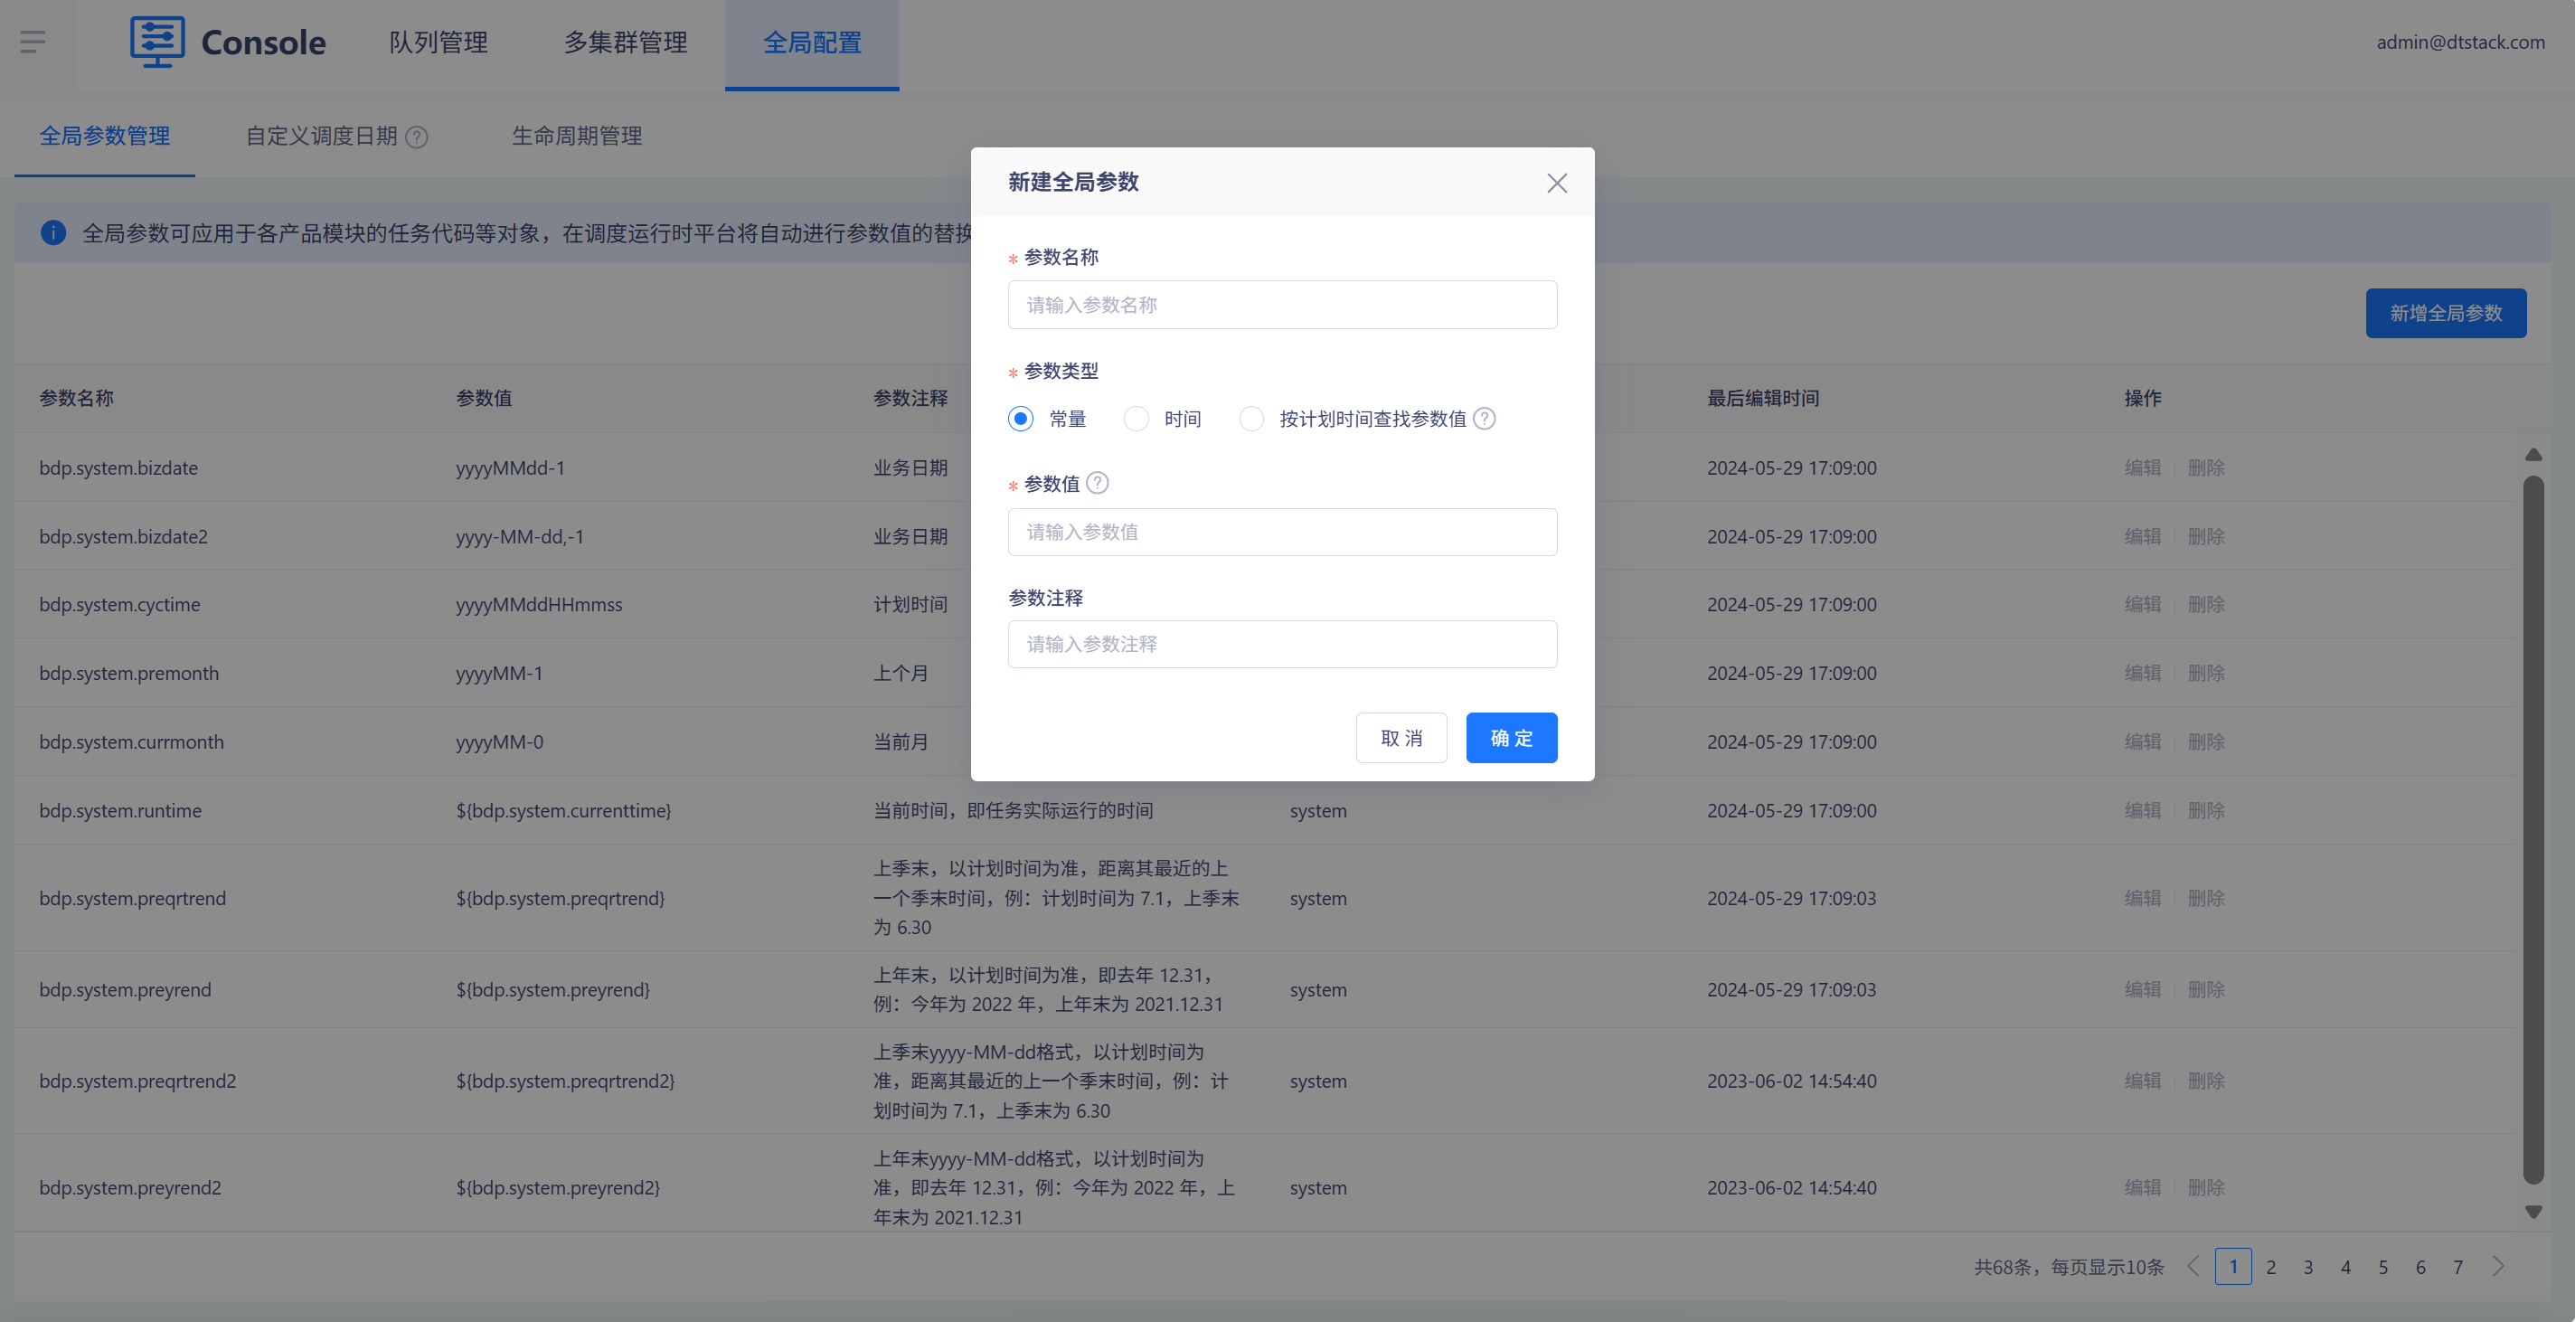The image size is (2575, 1322).
Task: Click the ${bdp.system.preqrtrend2} value cell
Action: 565,1082
